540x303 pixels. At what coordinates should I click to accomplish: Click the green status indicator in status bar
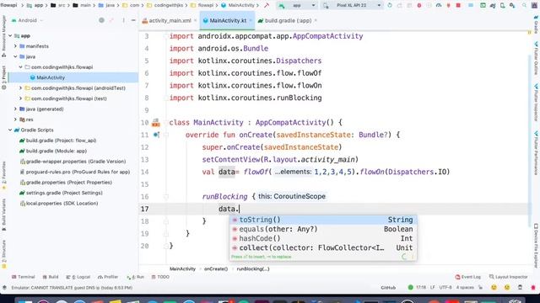click(x=410, y=287)
